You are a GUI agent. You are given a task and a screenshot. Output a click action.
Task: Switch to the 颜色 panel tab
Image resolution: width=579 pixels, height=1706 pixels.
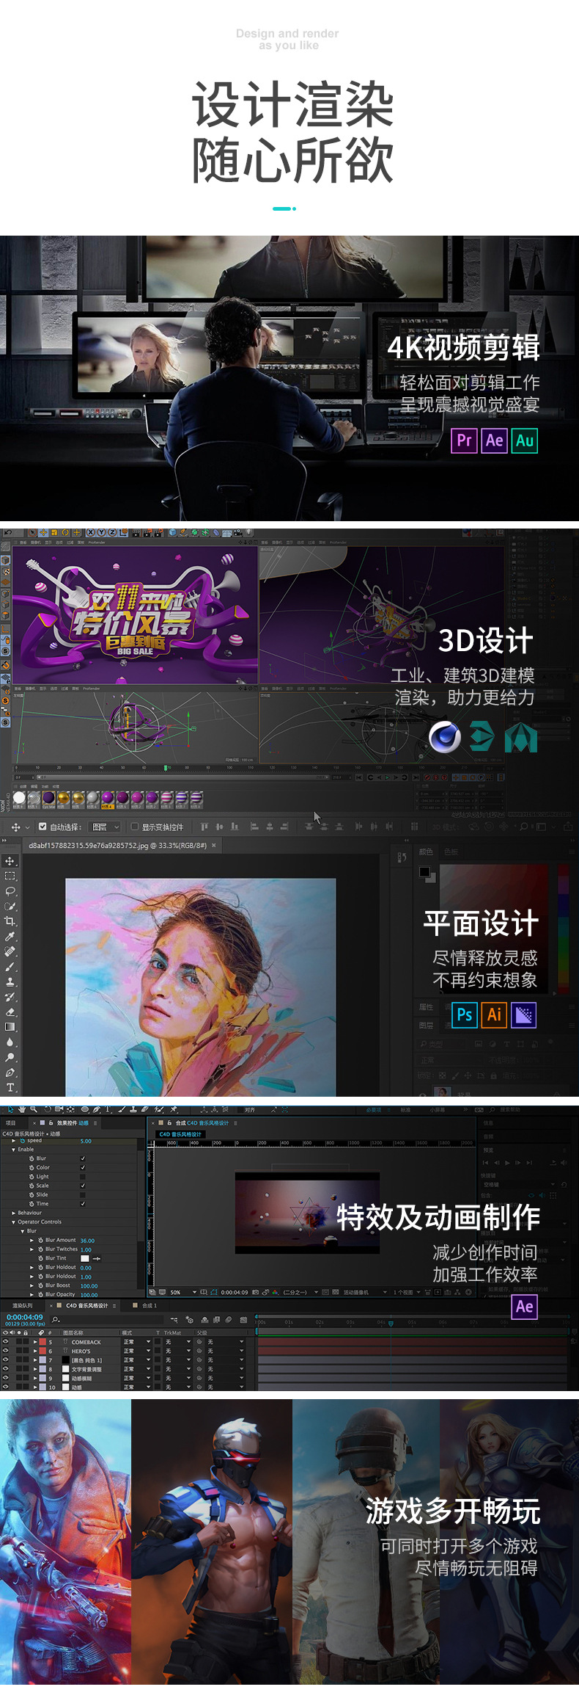point(426,852)
